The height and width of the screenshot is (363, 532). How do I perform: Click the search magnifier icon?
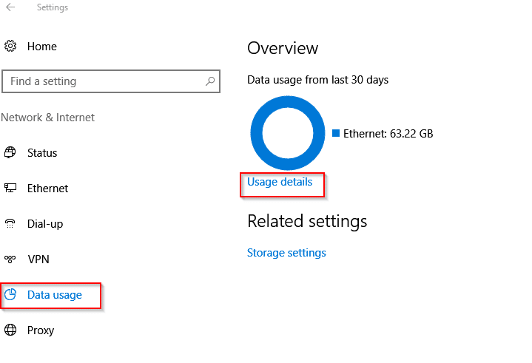point(210,81)
